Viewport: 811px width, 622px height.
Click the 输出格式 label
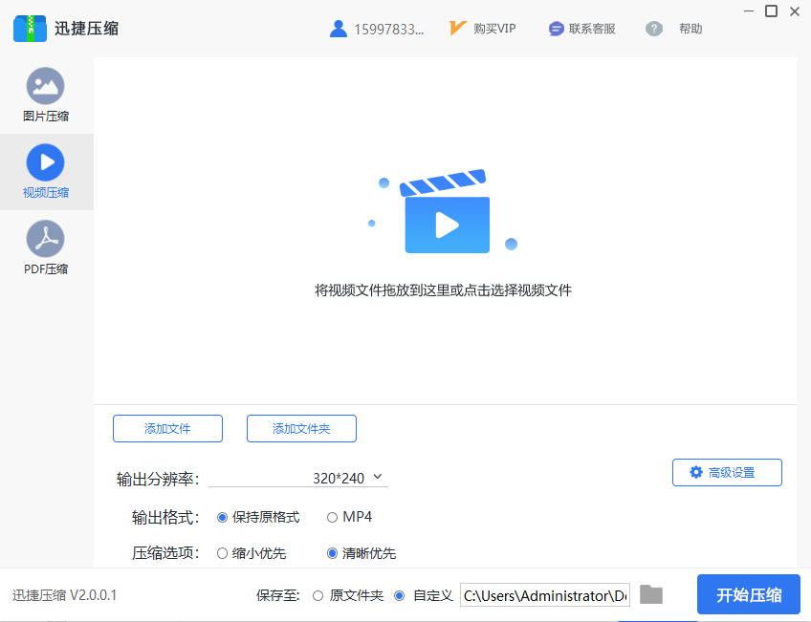[x=165, y=517]
